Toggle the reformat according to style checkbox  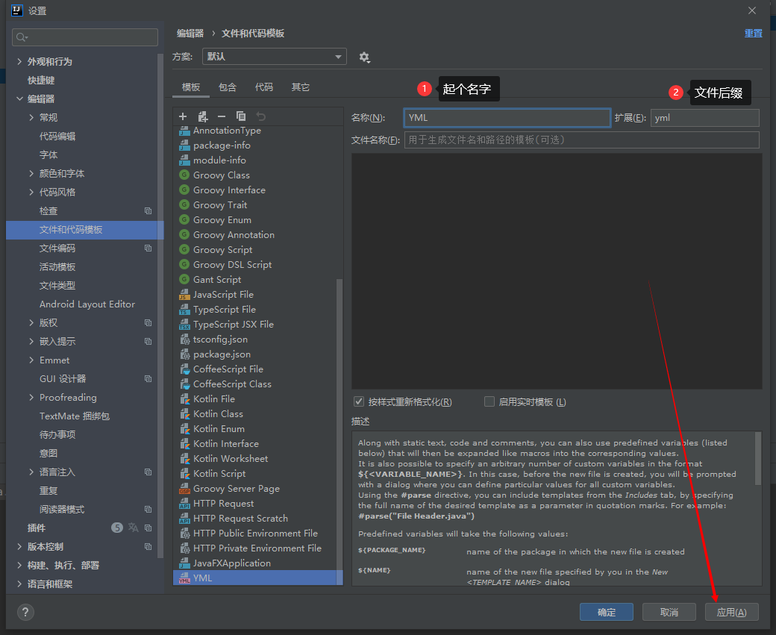(x=359, y=401)
